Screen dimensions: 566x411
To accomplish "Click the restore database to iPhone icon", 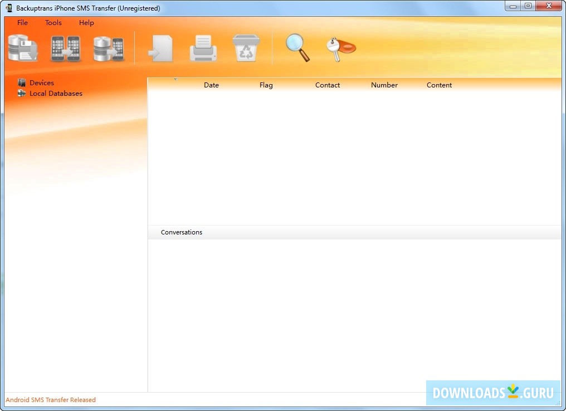I will tap(109, 48).
